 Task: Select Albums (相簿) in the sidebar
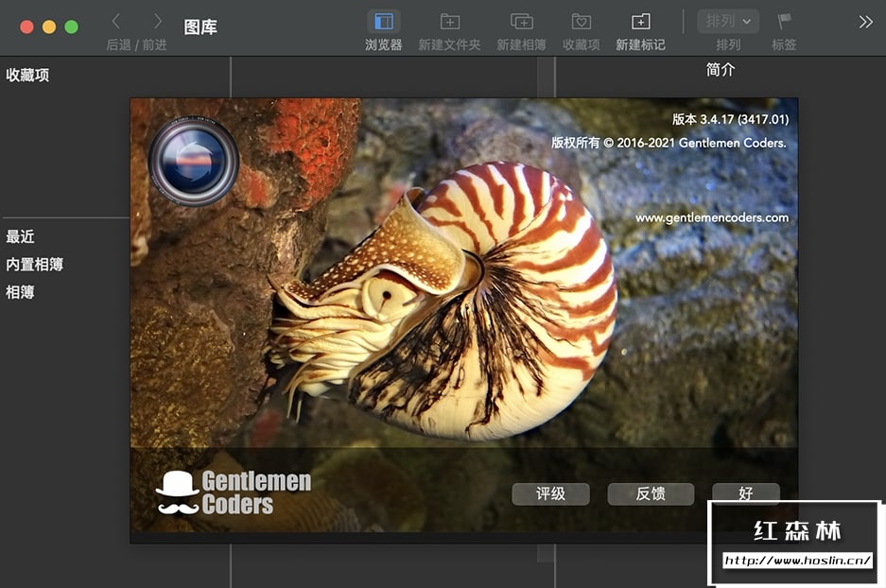pyautogui.click(x=21, y=292)
